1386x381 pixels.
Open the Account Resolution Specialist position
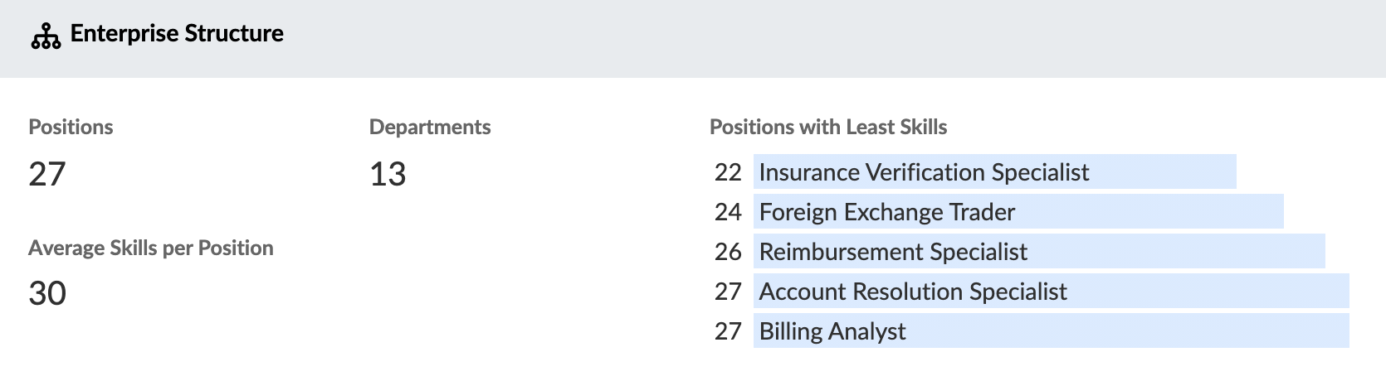click(913, 292)
